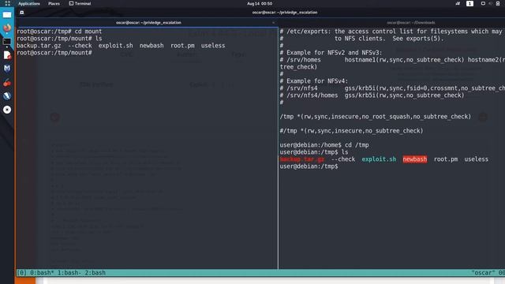505x284 pixels.
Task: Click the workspace indicator showing 1
Action: 469,3
